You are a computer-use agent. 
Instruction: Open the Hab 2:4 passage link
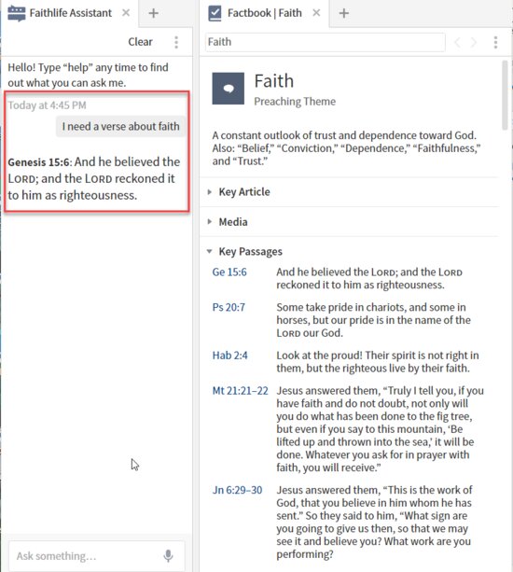(x=230, y=356)
